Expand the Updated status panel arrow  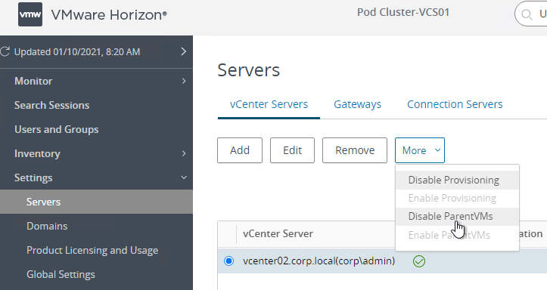pyautogui.click(x=184, y=51)
